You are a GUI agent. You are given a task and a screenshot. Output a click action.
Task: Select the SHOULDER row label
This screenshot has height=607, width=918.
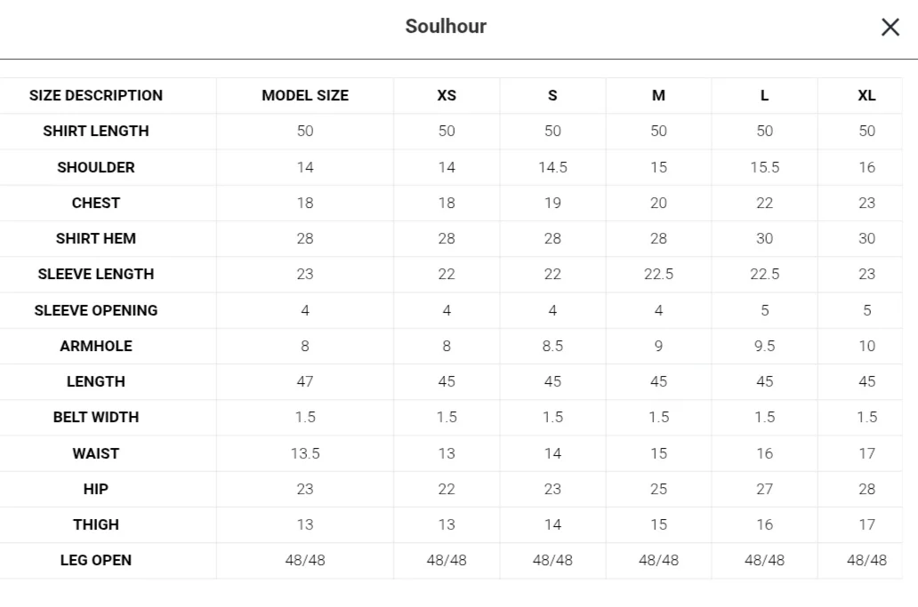[x=96, y=167]
